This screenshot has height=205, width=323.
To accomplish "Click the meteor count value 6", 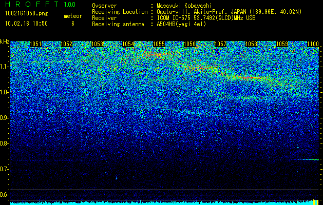I will pos(73,24).
